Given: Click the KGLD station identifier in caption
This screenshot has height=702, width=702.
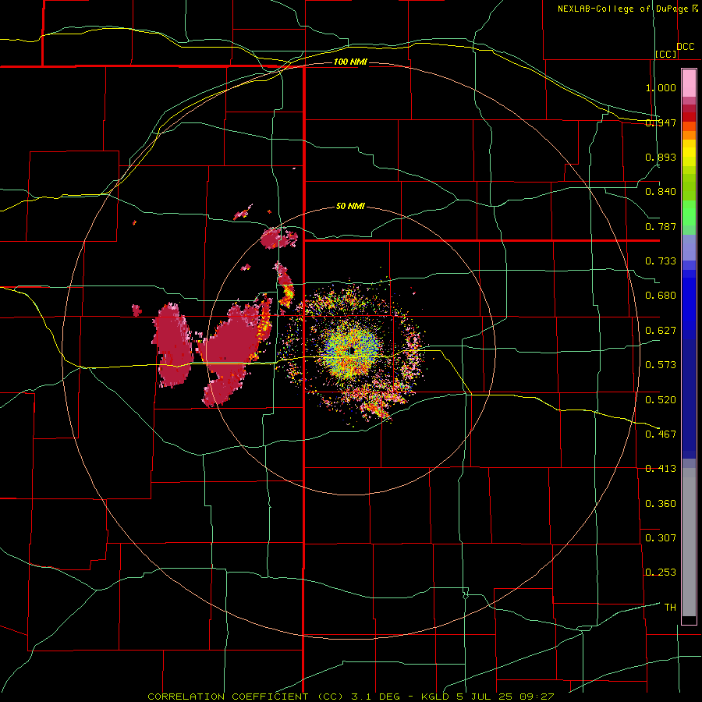Looking at the screenshot, I should point(434,697).
